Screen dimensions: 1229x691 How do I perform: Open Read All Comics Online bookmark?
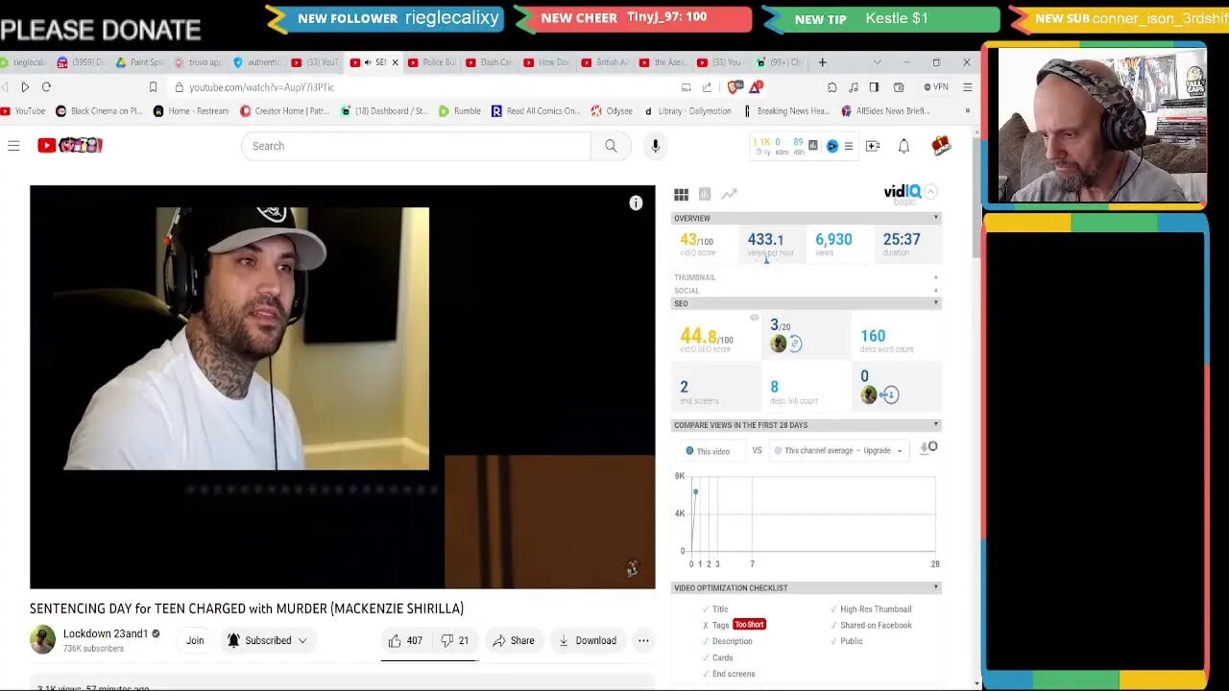(536, 111)
